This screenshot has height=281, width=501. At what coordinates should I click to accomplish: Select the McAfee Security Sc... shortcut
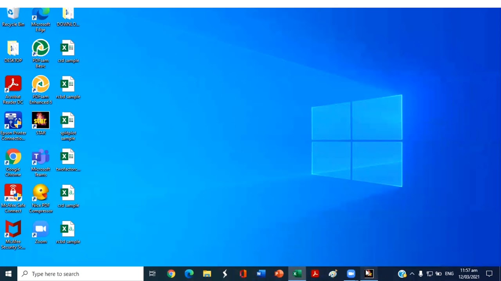tap(13, 235)
